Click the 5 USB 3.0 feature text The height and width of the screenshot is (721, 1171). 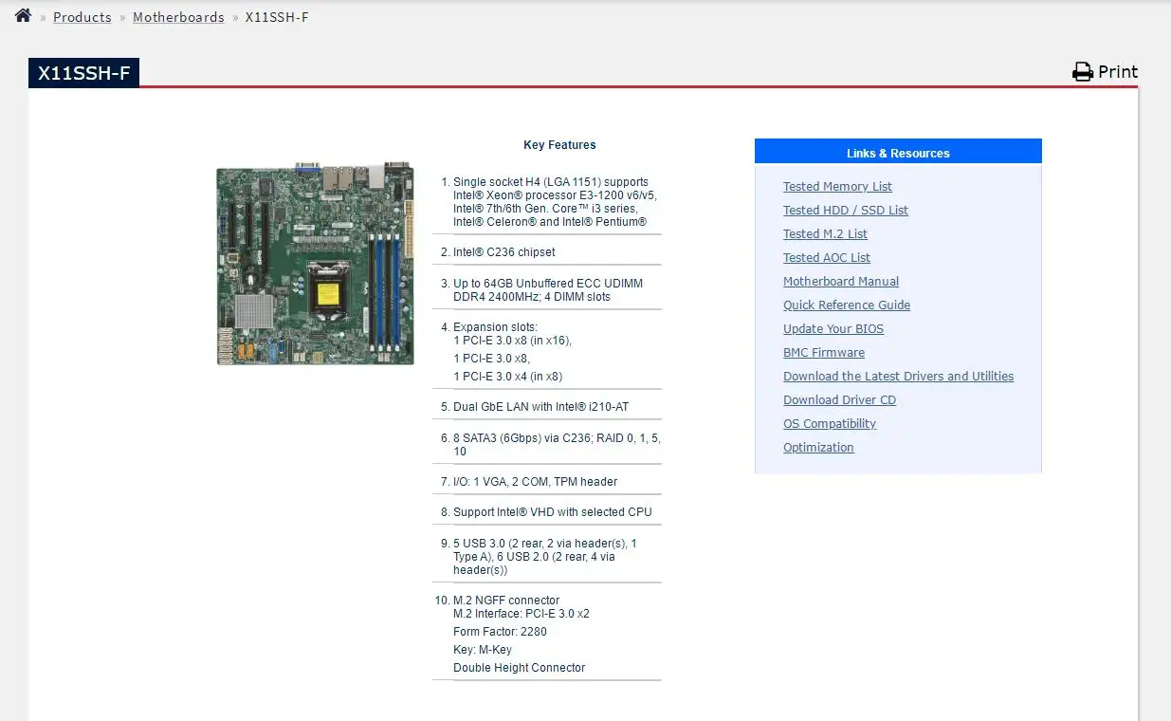click(545, 557)
